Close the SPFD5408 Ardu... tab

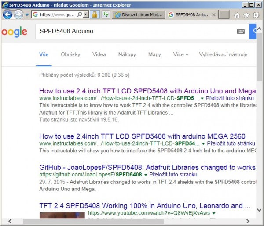[x=214, y=15]
